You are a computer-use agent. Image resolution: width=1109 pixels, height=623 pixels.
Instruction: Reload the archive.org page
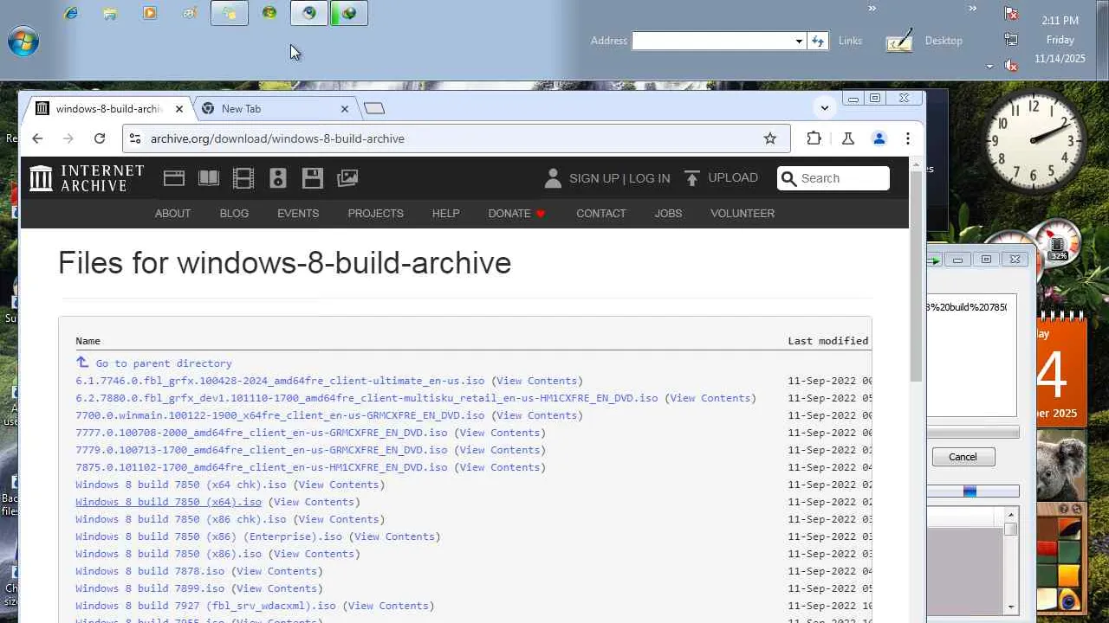[100, 138]
